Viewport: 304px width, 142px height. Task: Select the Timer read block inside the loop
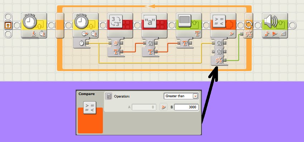point(86,25)
